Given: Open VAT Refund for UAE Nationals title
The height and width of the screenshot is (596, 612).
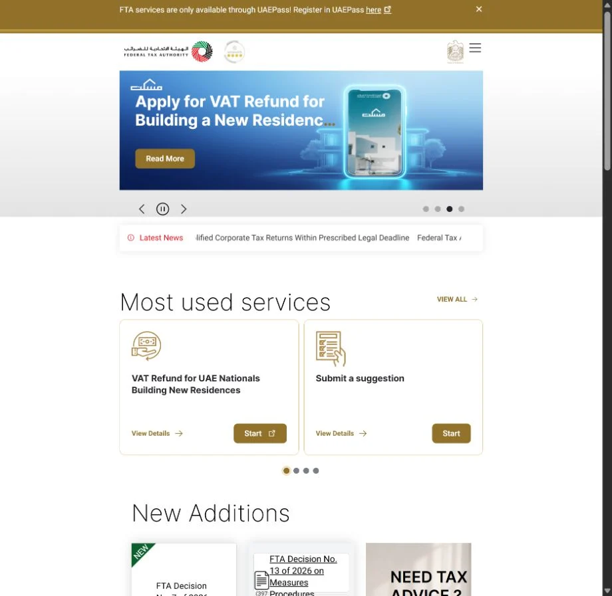Looking at the screenshot, I should point(196,384).
